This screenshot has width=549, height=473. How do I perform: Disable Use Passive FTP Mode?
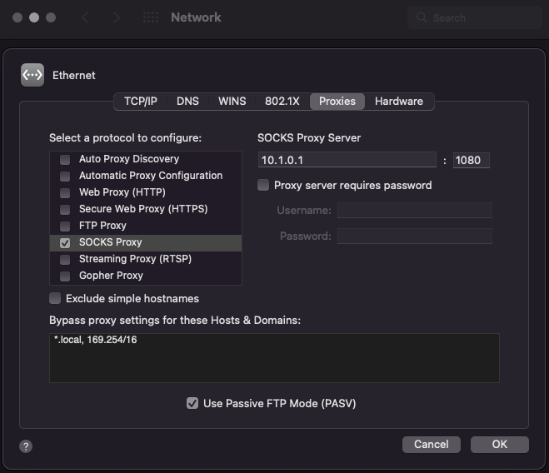point(193,403)
